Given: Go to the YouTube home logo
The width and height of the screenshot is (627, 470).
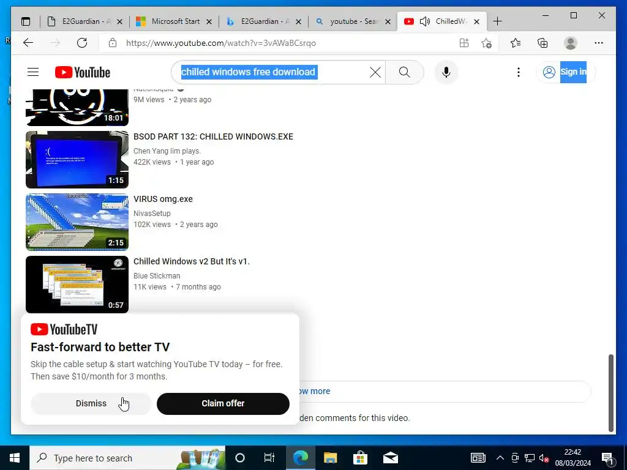Looking at the screenshot, I should tap(83, 72).
